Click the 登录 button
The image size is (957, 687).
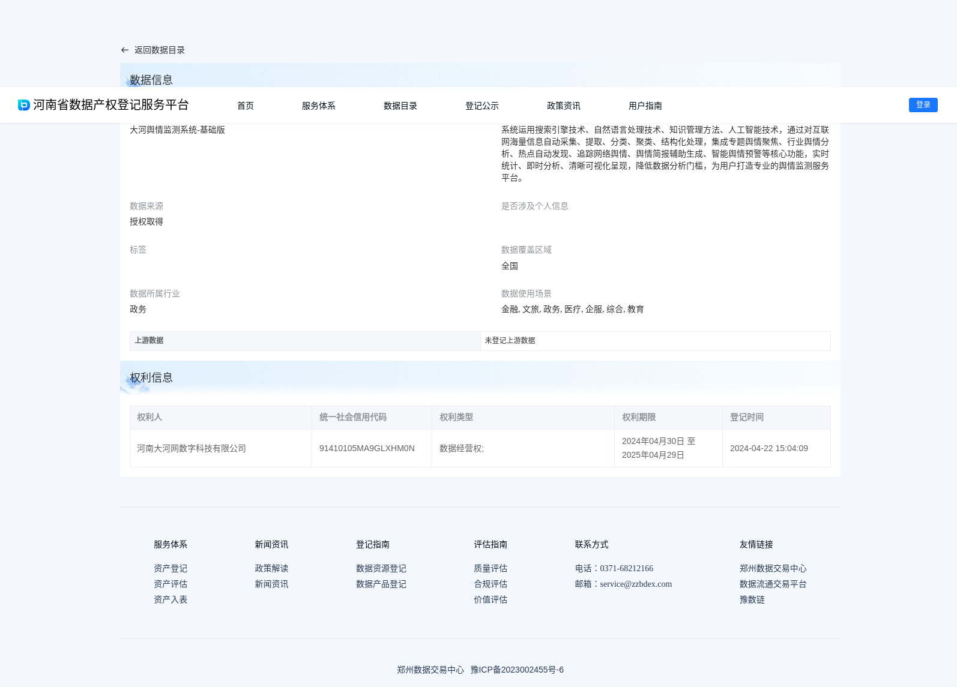[923, 105]
